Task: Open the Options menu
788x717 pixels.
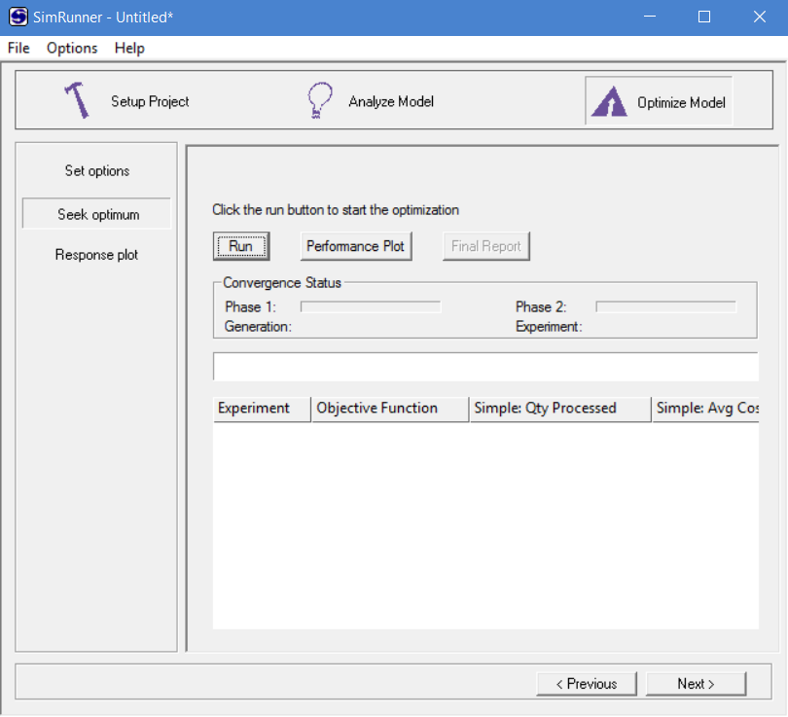Action: click(x=72, y=49)
